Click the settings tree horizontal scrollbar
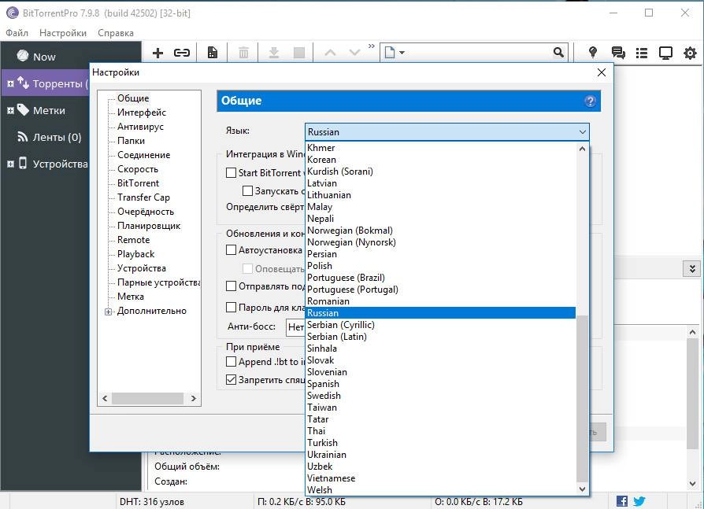 point(148,398)
